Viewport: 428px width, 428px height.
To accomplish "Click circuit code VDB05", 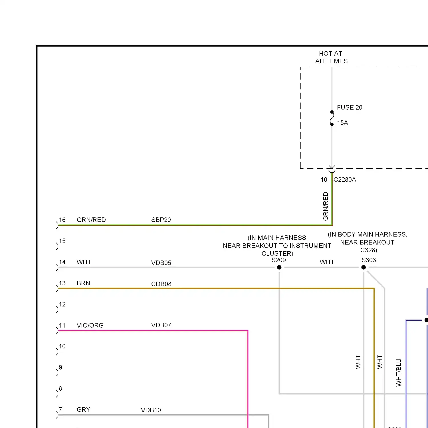I will pyautogui.click(x=161, y=263).
